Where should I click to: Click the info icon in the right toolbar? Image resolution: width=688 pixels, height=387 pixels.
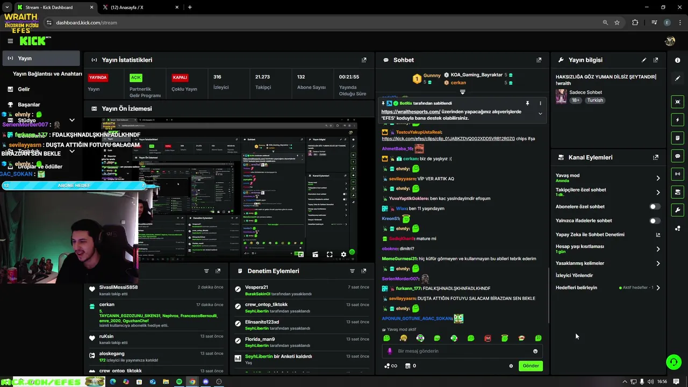tap(678, 60)
